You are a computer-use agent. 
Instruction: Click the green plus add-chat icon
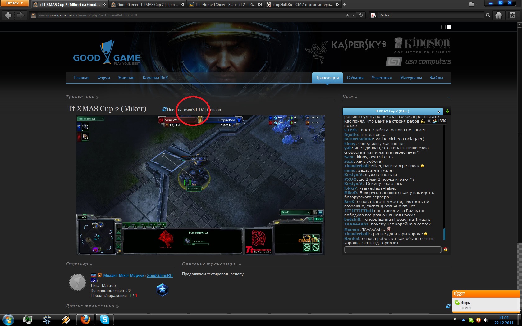[447, 111]
